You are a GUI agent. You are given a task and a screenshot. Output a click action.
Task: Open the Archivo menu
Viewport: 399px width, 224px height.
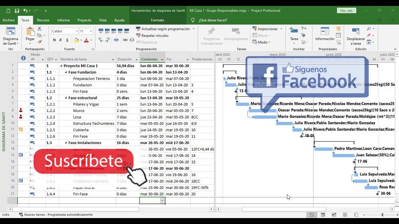8,20
